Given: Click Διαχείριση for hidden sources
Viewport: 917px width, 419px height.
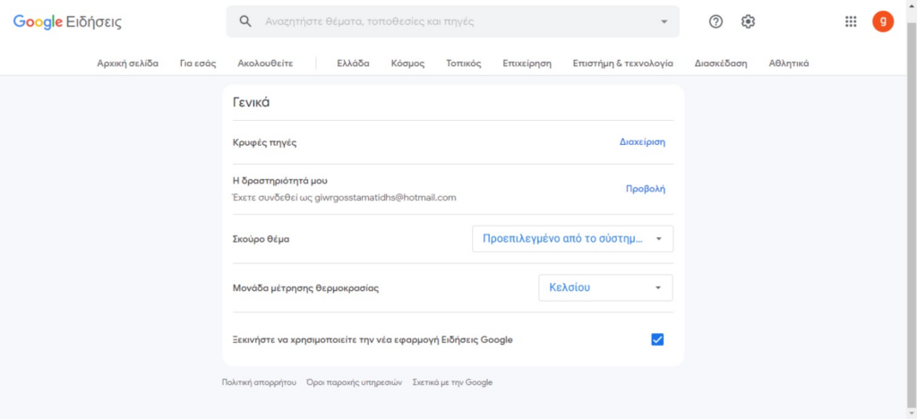Looking at the screenshot, I should coord(642,142).
